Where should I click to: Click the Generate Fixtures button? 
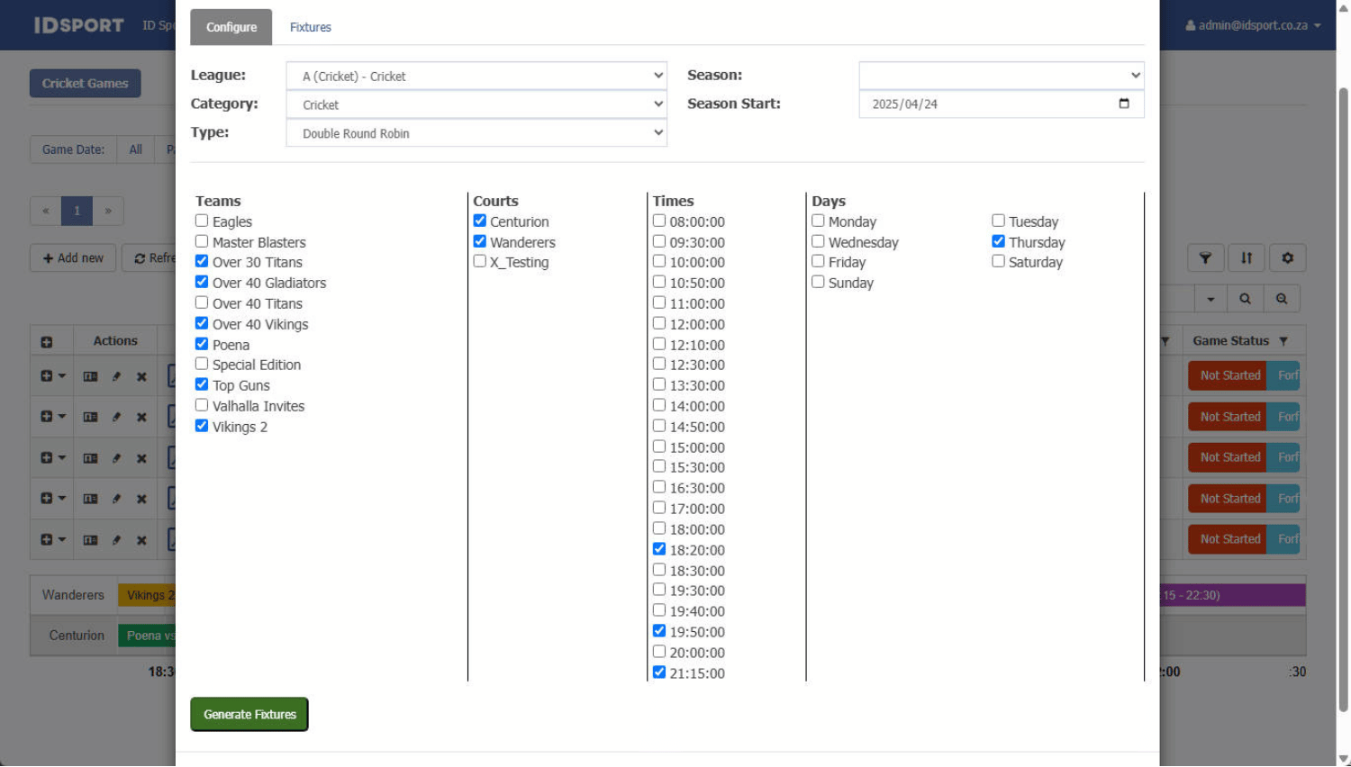[x=249, y=714]
